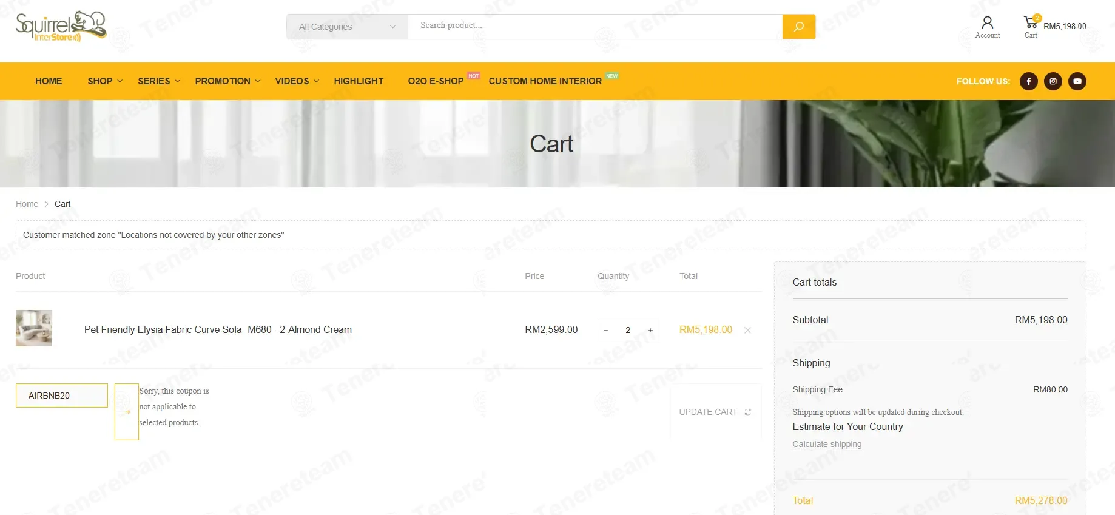
Task: Click the yellow search magnifier button
Action: point(798,27)
